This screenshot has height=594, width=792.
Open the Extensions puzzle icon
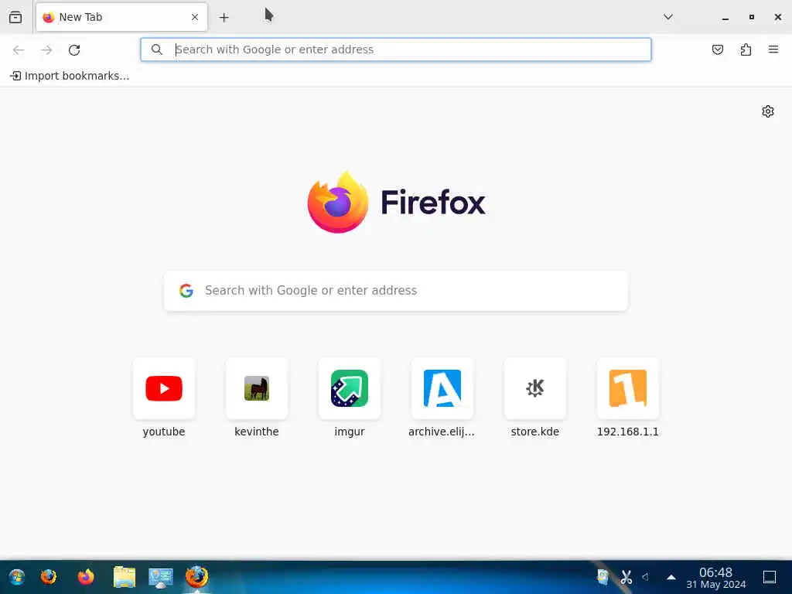click(746, 49)
